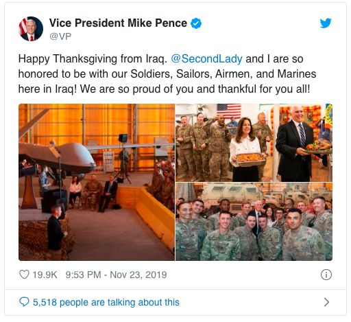
Task: Click the tweet text body
Action: [x=167, y=74]
